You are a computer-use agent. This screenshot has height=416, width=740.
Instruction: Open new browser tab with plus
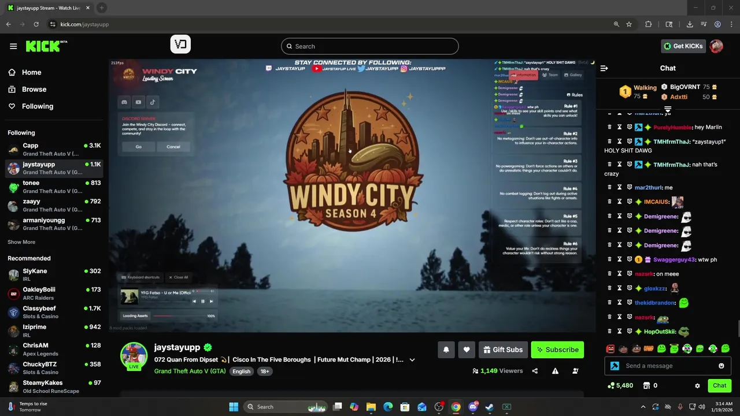[x=101, y=8]
